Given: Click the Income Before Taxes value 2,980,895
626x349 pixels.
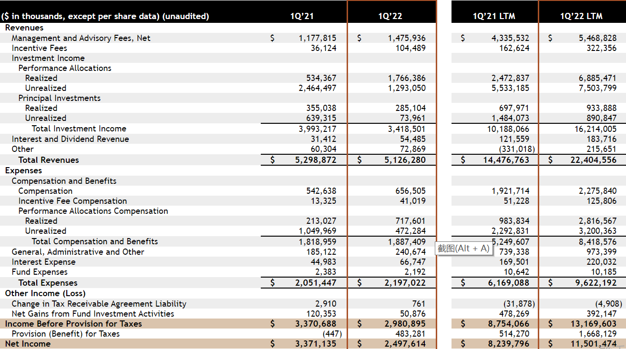Looking at the screenshot, I should click(x=405, y=324).
